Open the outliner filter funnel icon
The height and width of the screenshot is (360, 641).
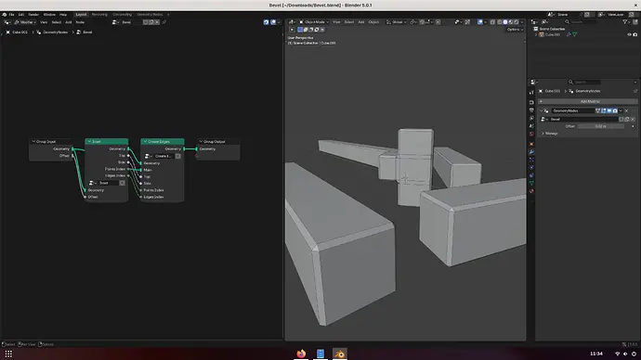tap(625, 22)
